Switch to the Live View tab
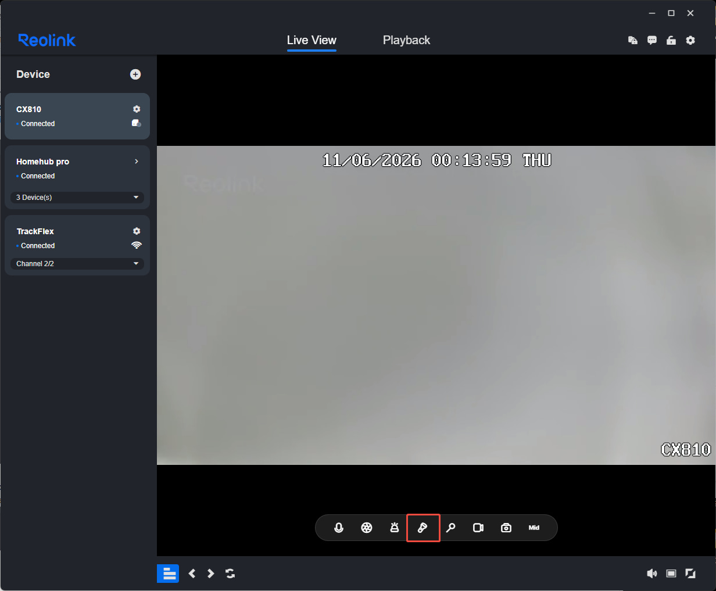 point(312,40)
